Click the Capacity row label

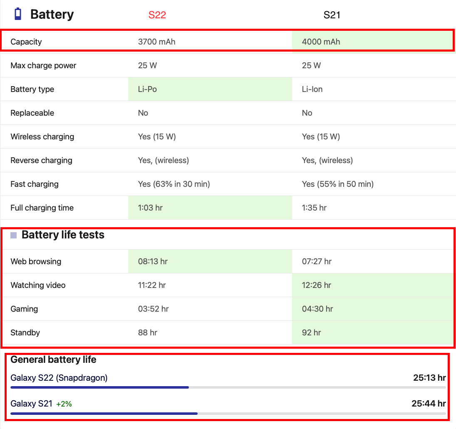[x=26, y=42]
